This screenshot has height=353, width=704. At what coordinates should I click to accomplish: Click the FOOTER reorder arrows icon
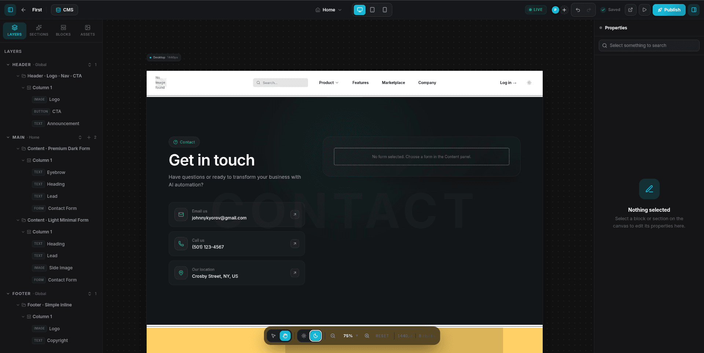pyautogui.click(x=89, y=294)
